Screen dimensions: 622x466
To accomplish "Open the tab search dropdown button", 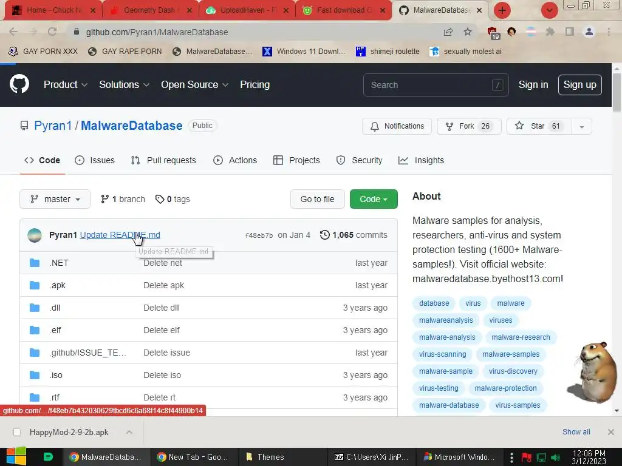I will point(549,10).
